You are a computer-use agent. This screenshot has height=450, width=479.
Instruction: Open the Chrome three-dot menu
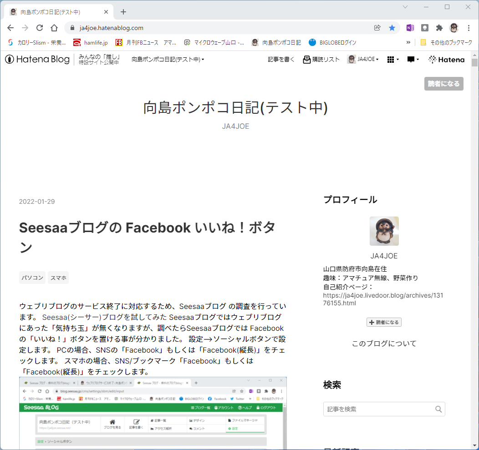(469, 28)
